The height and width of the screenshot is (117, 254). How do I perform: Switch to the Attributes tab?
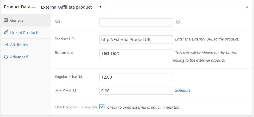pos(26,45)
